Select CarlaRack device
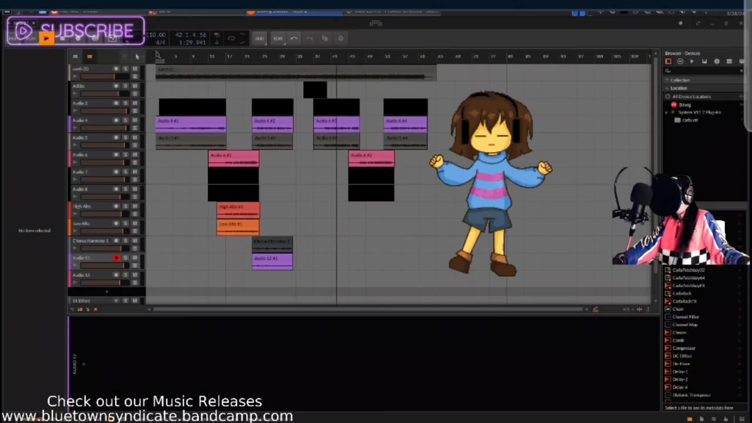 click(681, 293)
